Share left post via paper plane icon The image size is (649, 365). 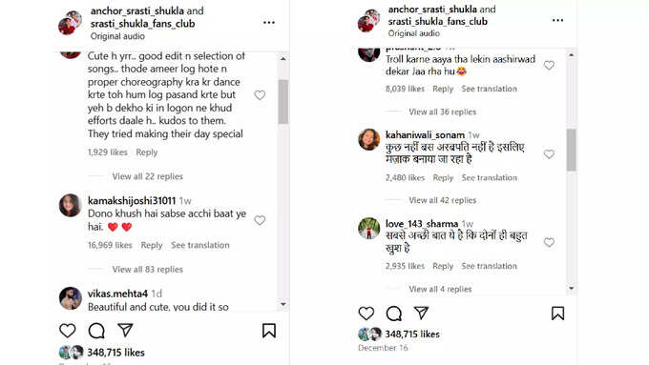[125, 330]
